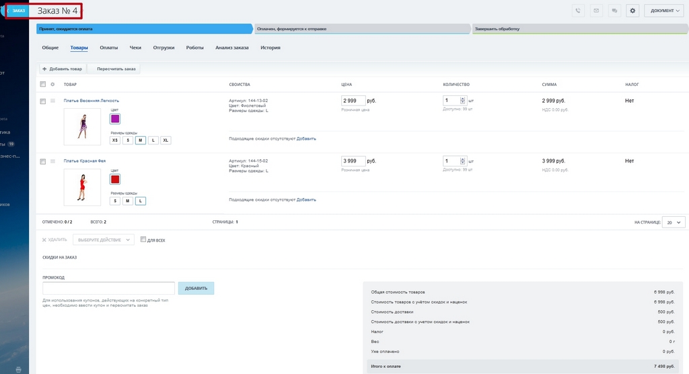This screenshot has width=689, height=374.
Task: Open the На странице 20 dropdown
Action: pyautogui.click(x=674, y=222)
